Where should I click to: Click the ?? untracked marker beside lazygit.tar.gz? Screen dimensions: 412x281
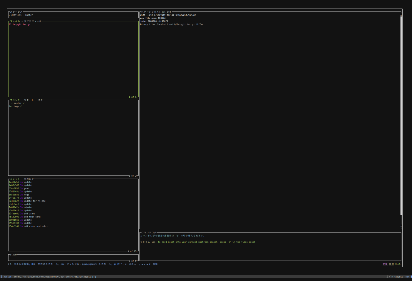10,24
